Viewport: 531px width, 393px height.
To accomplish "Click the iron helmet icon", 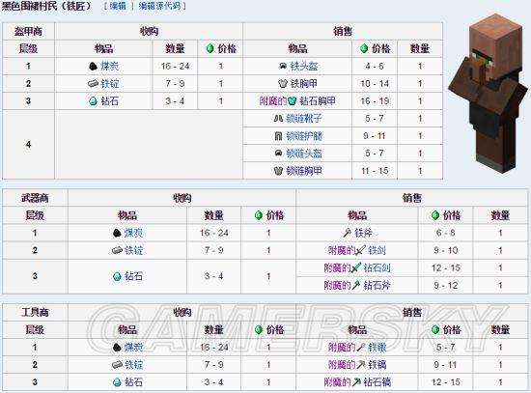I will pyautogui.click(x=283, y=66).
